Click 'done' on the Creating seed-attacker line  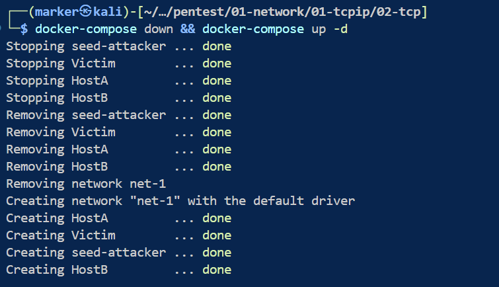[217, 253]
